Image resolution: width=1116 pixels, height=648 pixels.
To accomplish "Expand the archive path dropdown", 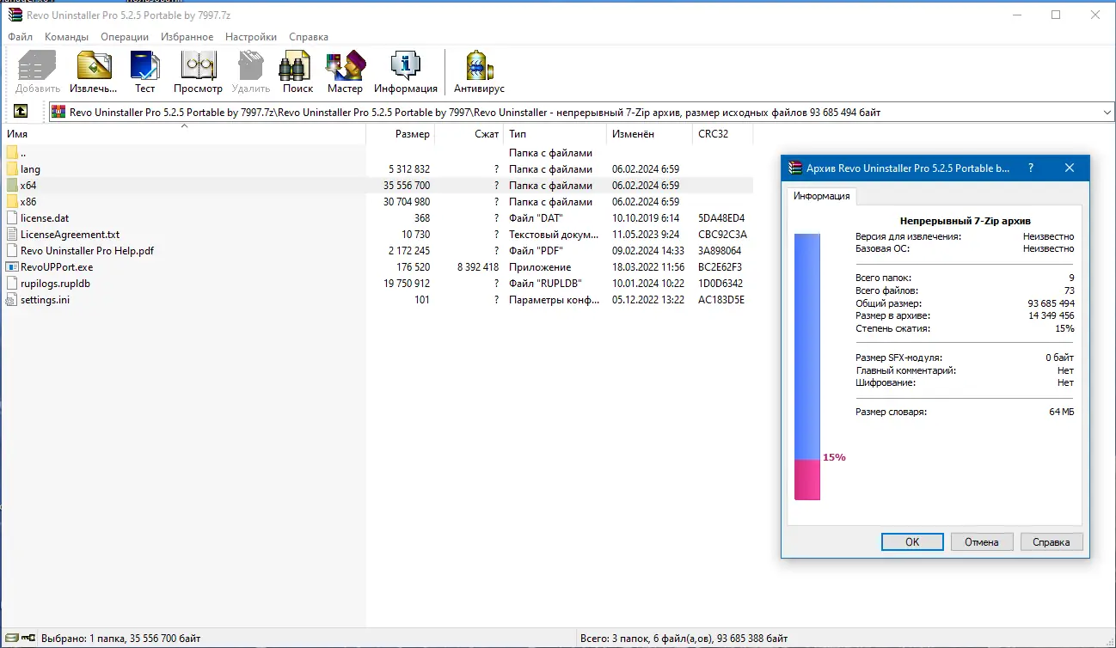I will pos(1107,113).
